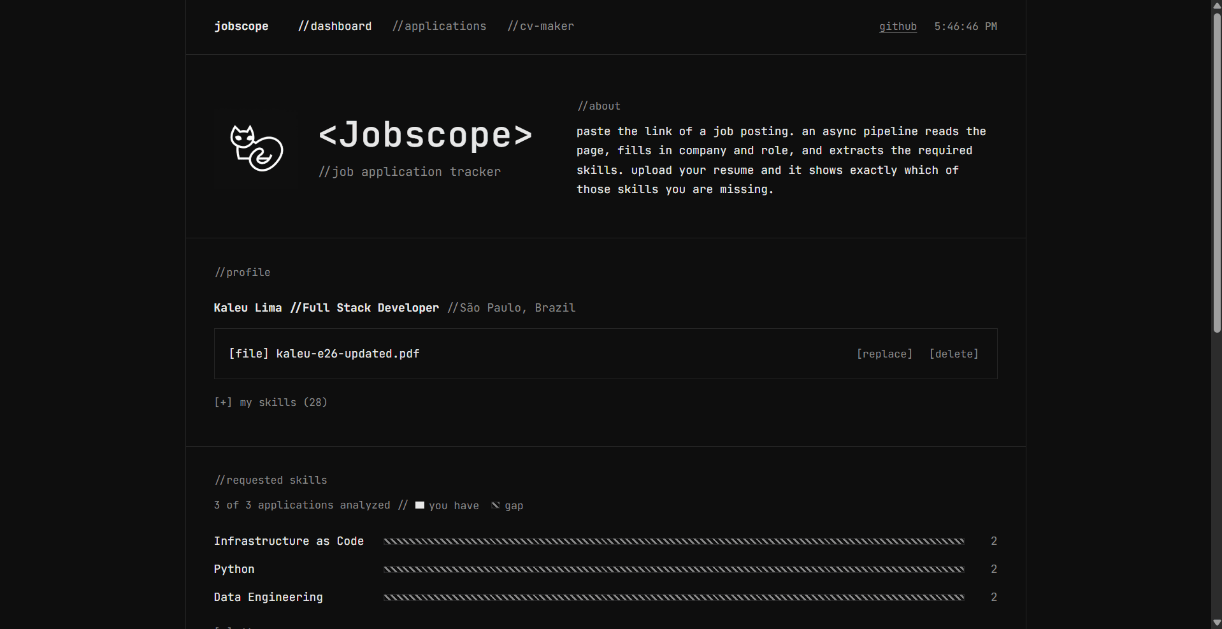Viewport: 1222px width, 629px height.
Task: Replace the uploaded resume file
Action: [884, 354]
